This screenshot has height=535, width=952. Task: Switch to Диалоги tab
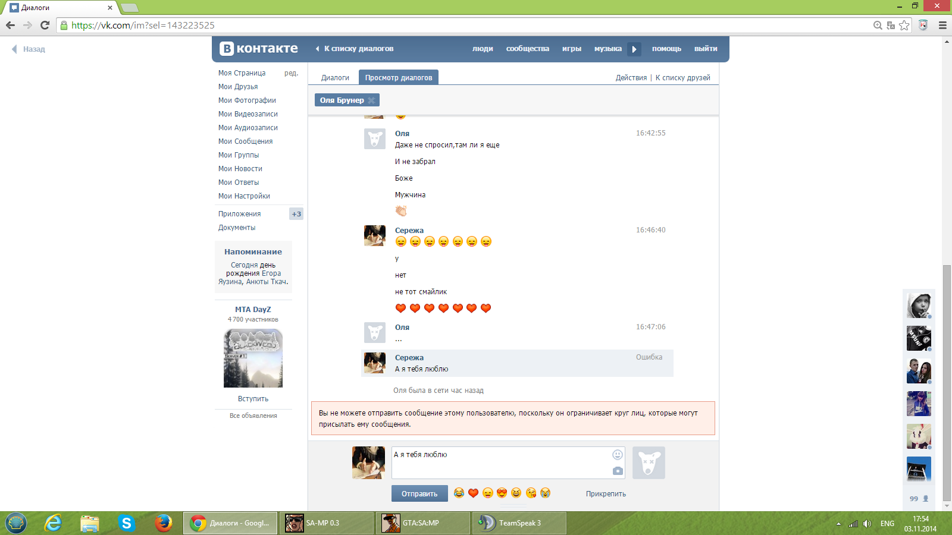(x=335, y=78)
